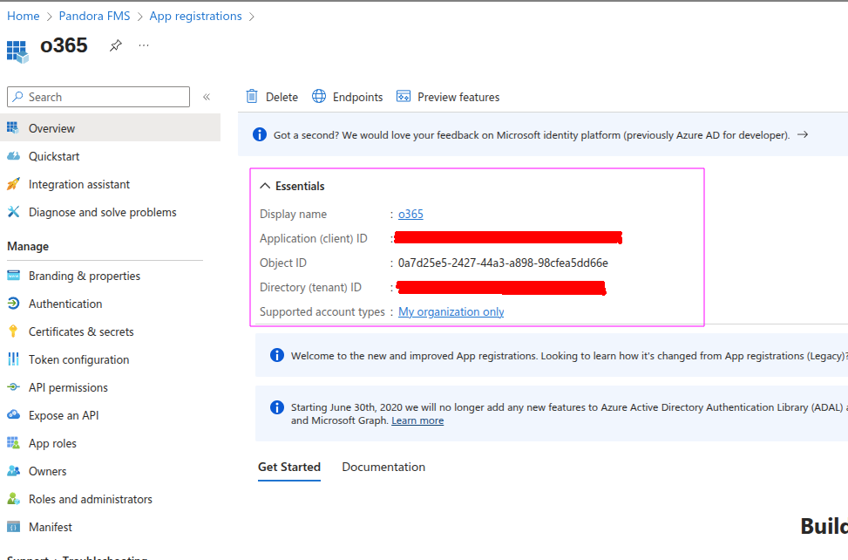Click the Preview features icon
Screen dimensions: 848x560
[404, 96]
